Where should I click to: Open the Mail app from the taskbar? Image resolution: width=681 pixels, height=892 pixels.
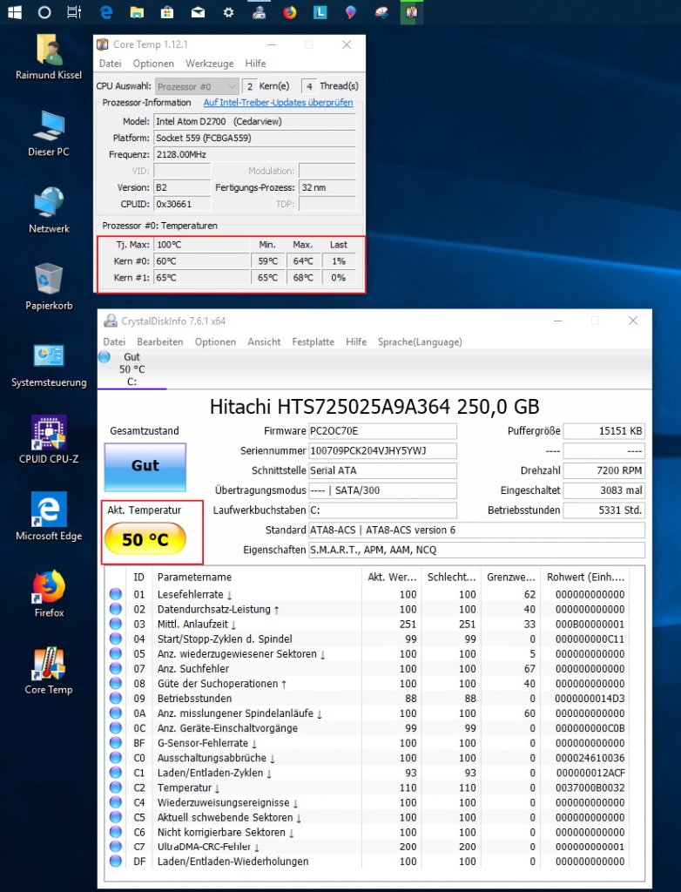click(198, 12)
